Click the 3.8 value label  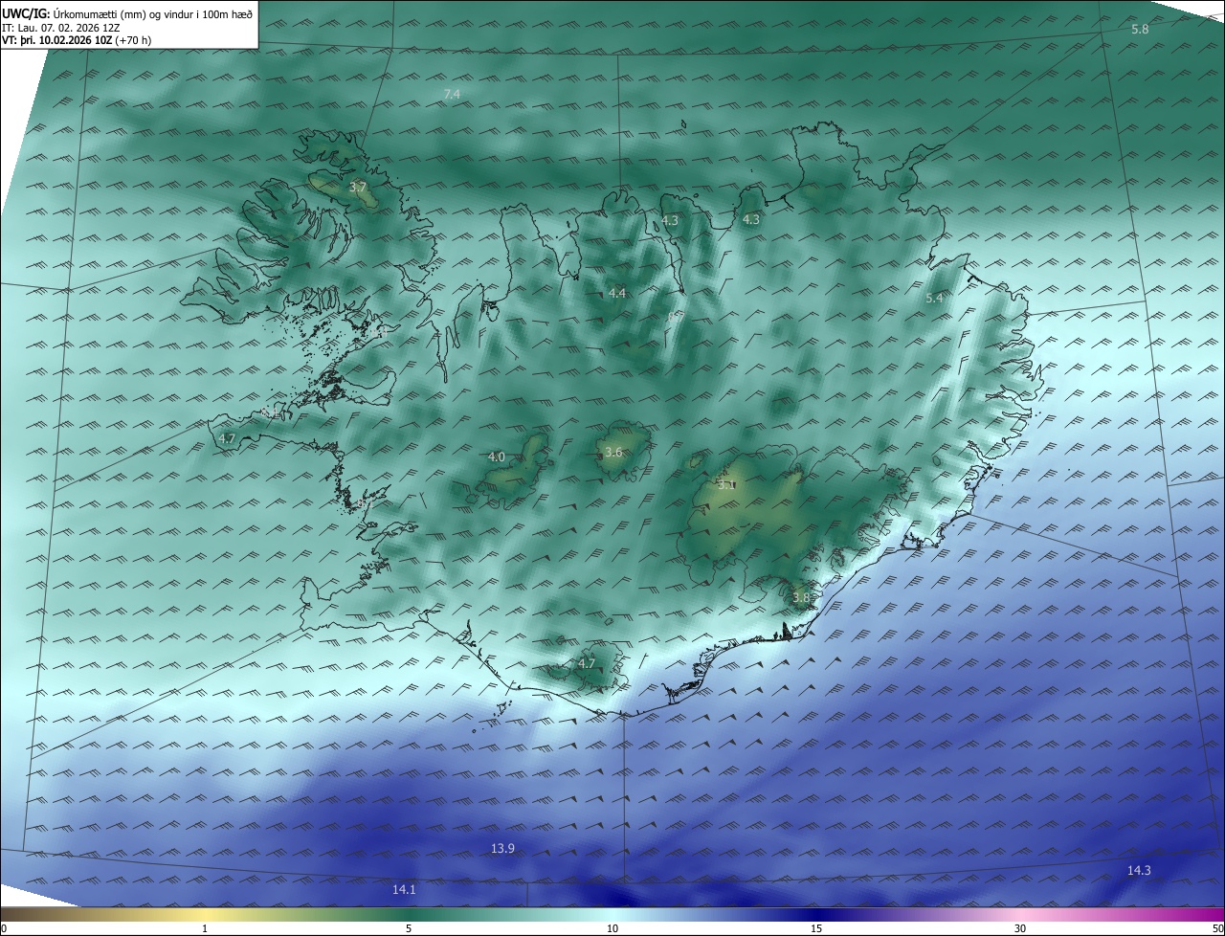click(801, 597)
